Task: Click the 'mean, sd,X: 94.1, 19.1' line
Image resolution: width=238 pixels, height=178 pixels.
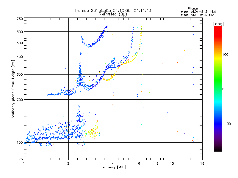Action: coord(198,15)
